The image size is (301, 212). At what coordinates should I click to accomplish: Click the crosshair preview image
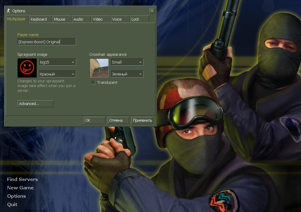[99, 68]
